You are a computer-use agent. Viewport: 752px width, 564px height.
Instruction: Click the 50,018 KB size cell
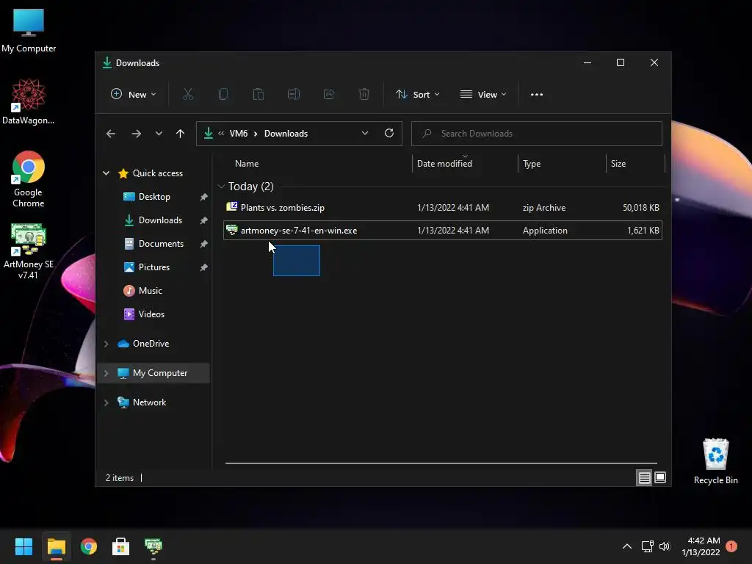[x=640, y=208]
